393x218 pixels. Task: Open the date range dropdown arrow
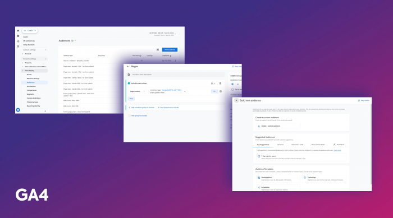point(175,34)
